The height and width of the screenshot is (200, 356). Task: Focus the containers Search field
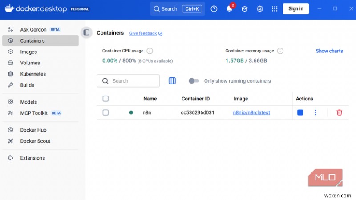coord(128,81)
